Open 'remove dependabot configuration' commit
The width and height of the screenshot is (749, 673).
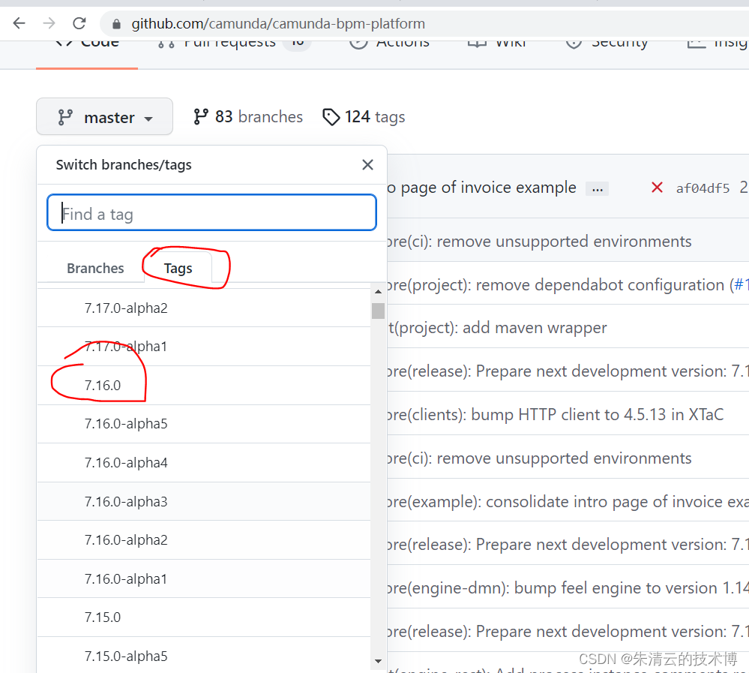[x=556, y=285]
